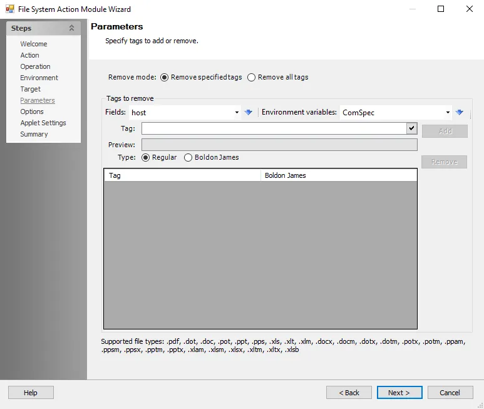The height and width of the screenshot is (409, 484).
Task: Go to the Environment step
Action: point(39,78)
